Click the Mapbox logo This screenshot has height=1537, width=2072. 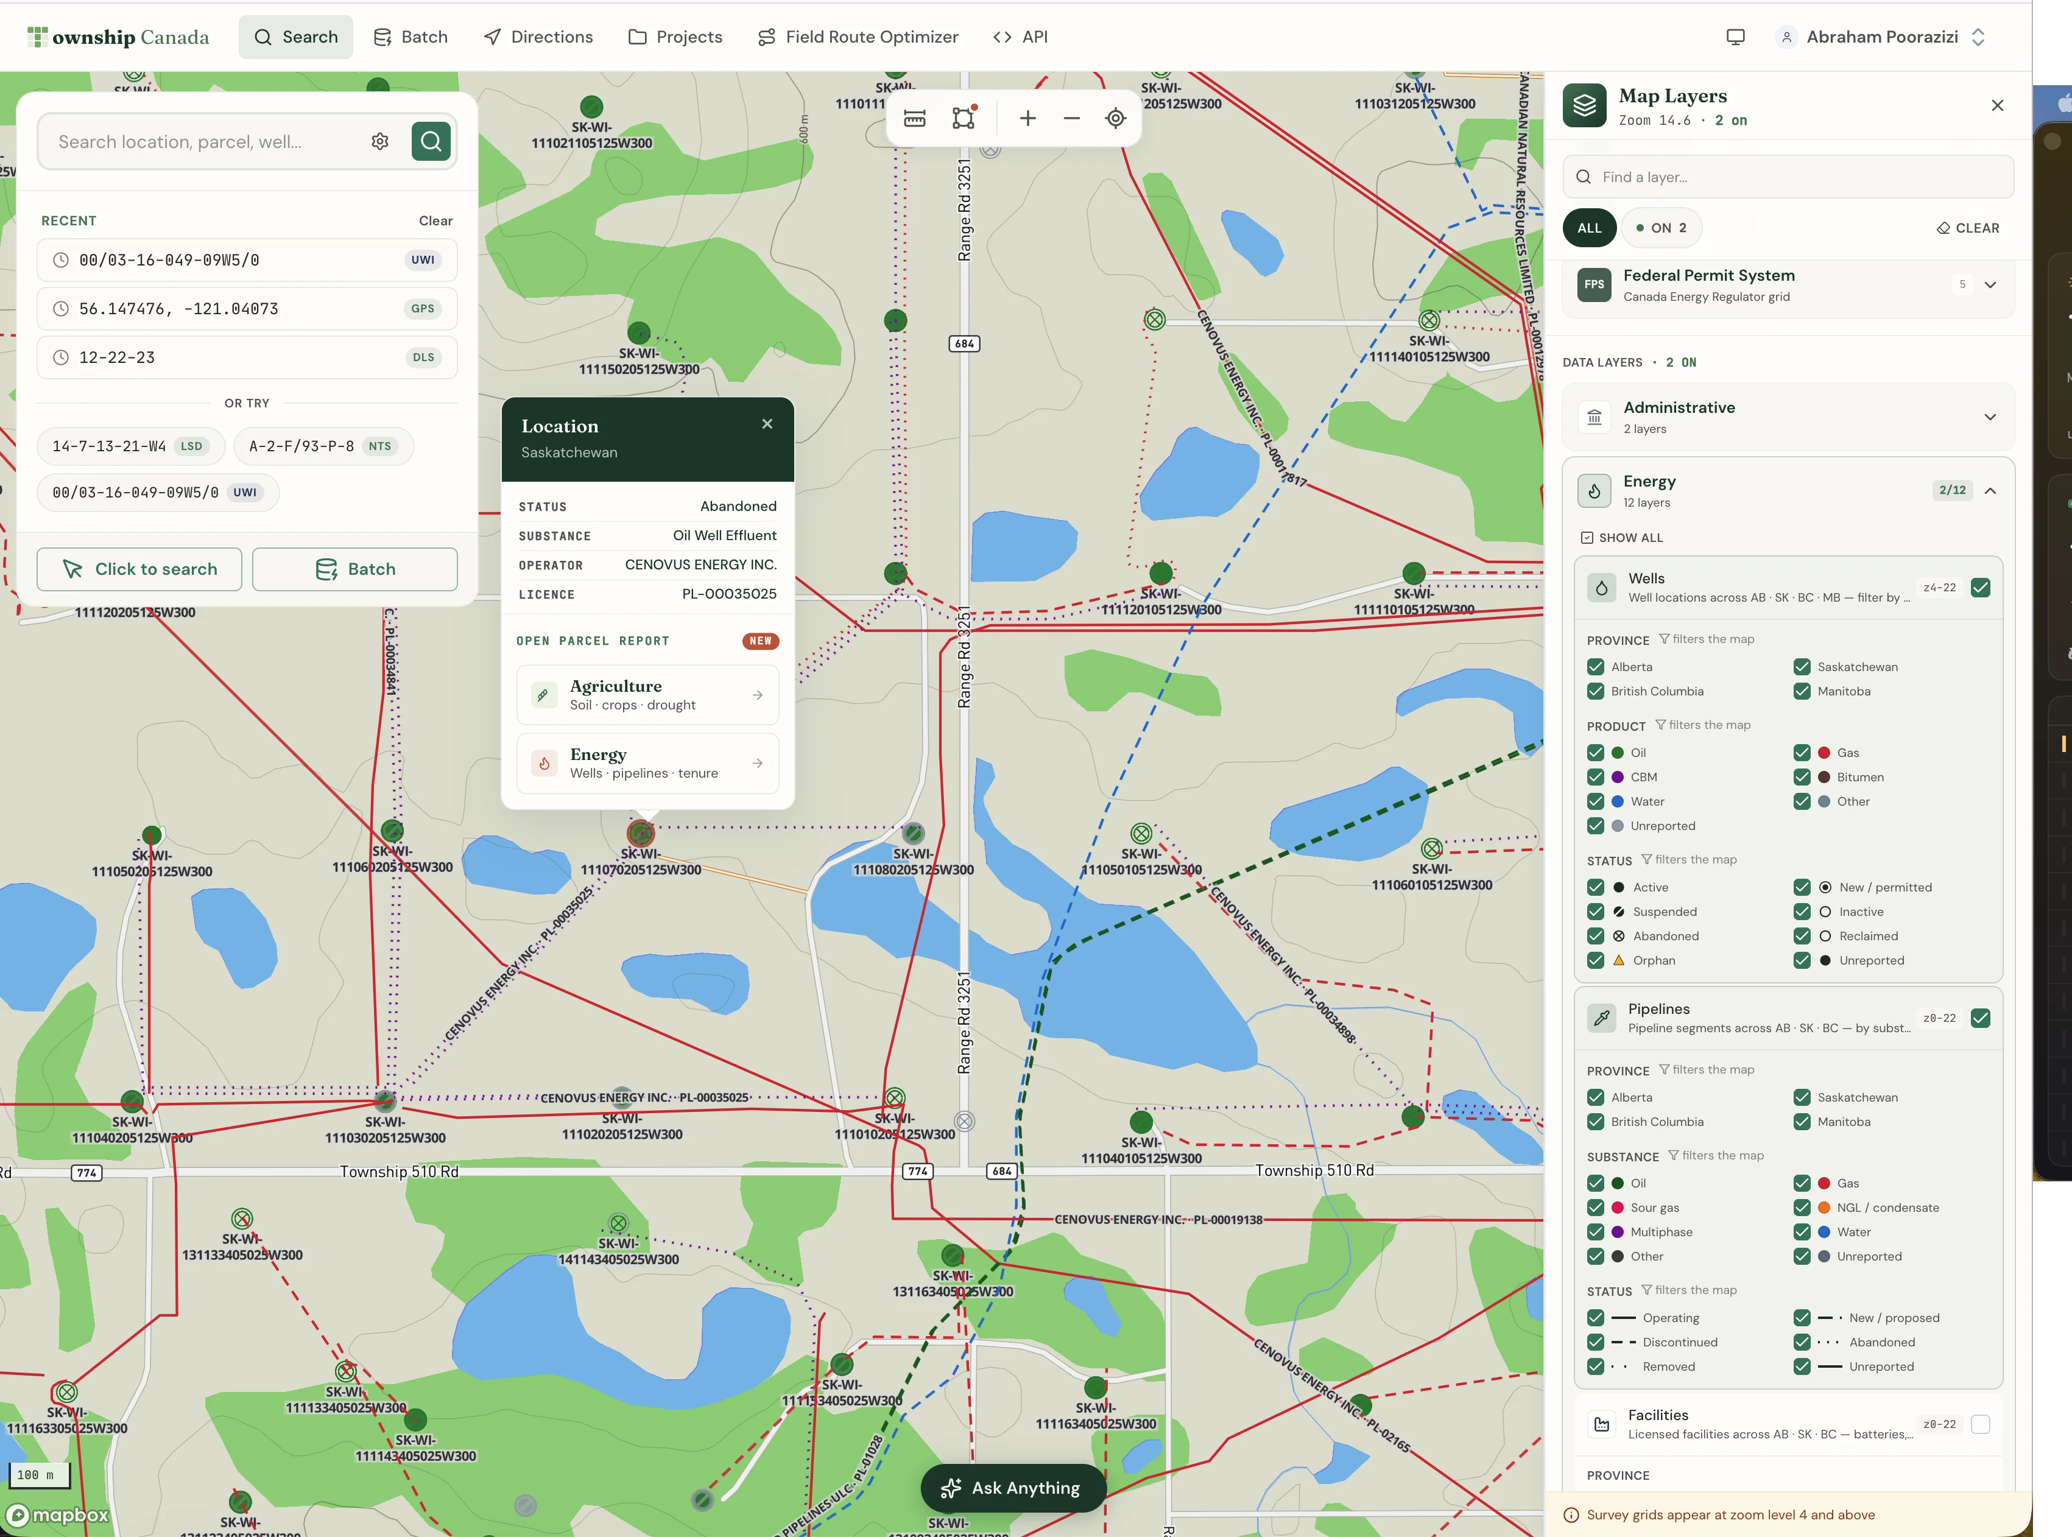pyautogui.click(x=58, y=1514)
